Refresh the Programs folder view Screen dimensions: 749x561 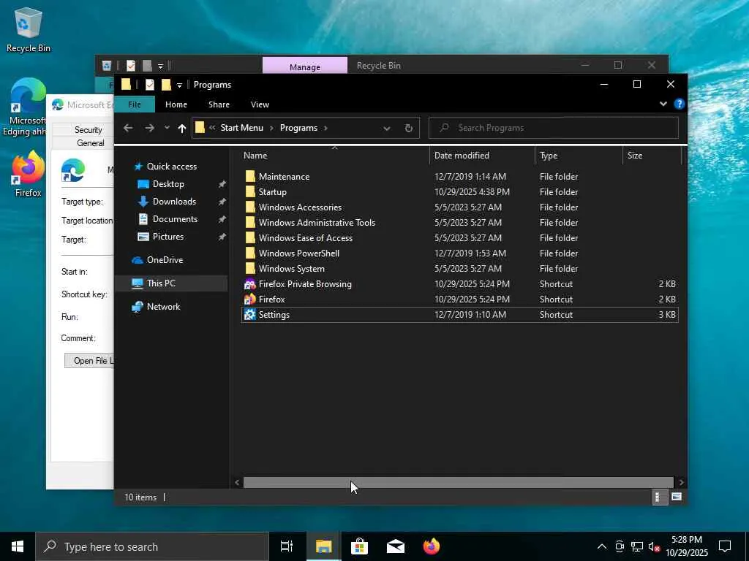408,128
